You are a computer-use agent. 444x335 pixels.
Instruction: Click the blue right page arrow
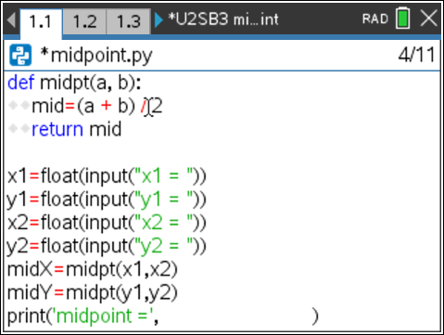[159, 20]
